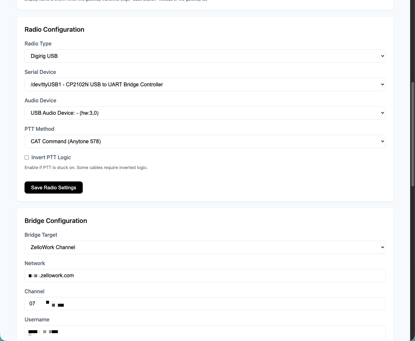The height and width of the screenshot is (341, 415).
Task: Click the Save Radio Settings button
Action: 53,187
